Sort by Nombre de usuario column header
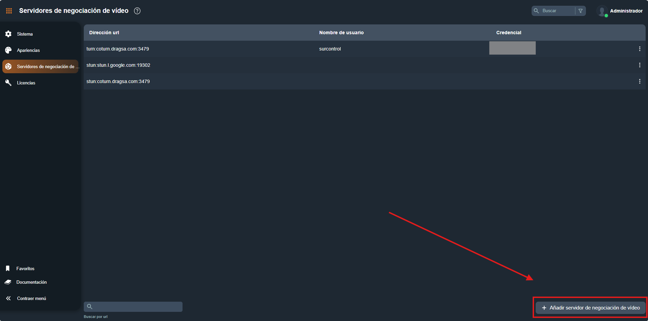Image resolution: width=648 pixels, height=321 pixels. [x=341, y=33]
